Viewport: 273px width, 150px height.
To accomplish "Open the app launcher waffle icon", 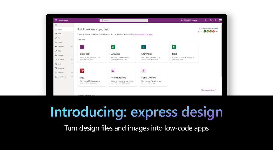I will pyautogui.click(x=56, y=20).
